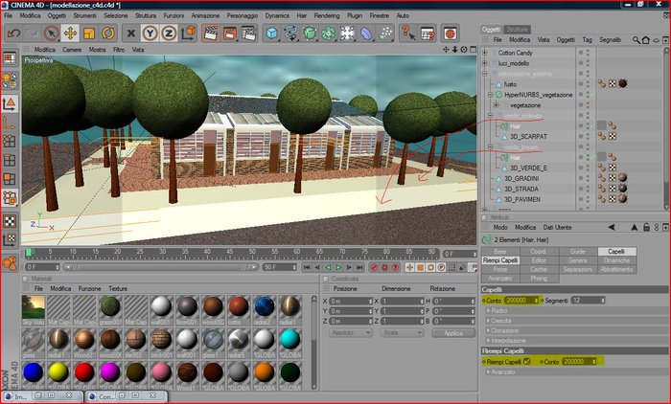Open the Segnalib menu in the Oggetti panel
This screenshot has height=404, width=671.
(610, 40)
